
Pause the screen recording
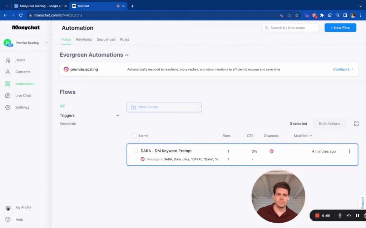[357, 216]
